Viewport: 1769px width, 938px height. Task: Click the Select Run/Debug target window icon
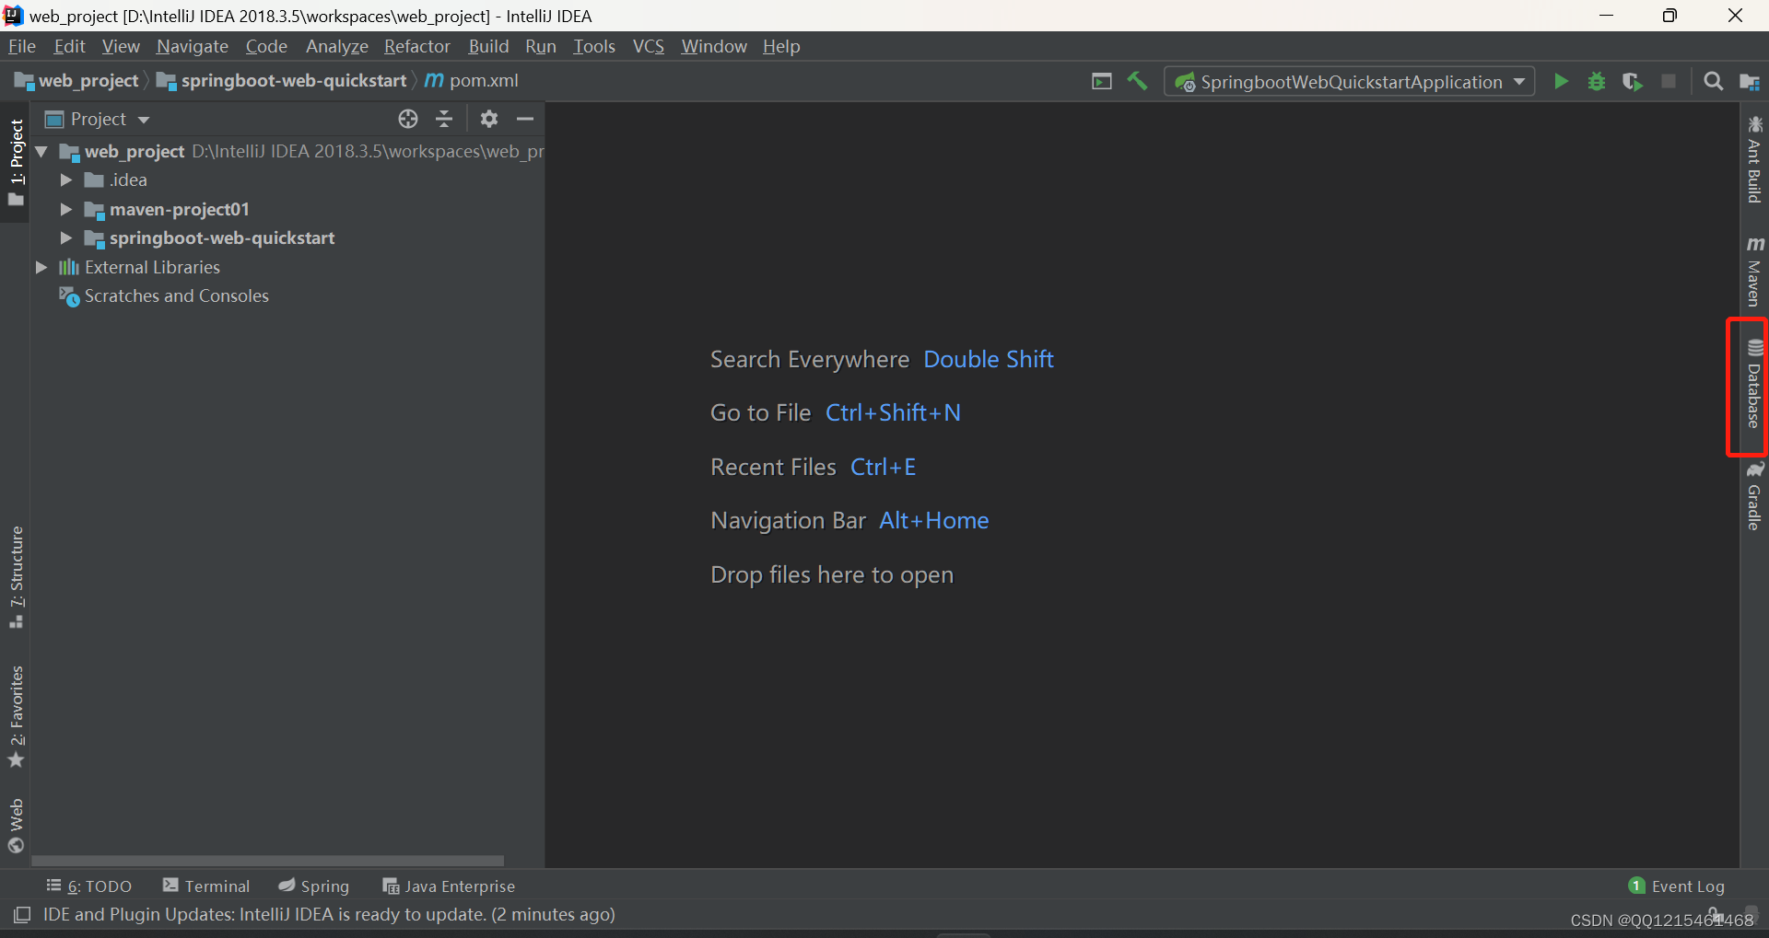pos(1102,82)
